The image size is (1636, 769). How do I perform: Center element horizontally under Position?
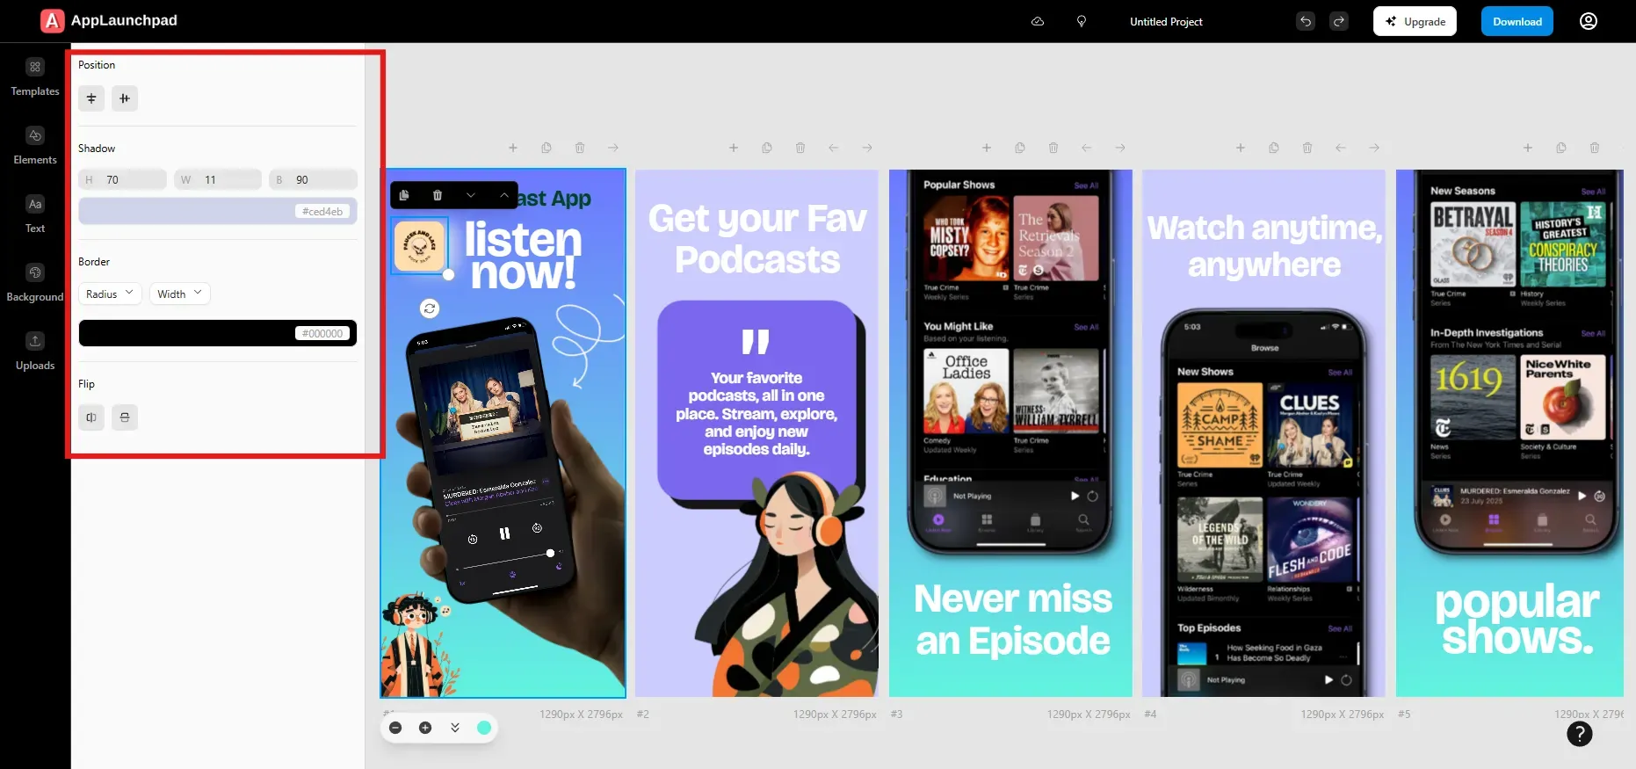click(x=91, y=98)
